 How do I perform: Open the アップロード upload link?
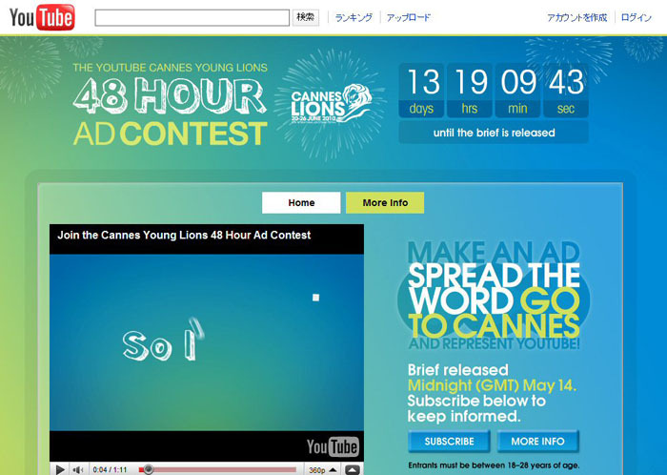point(409,17)
